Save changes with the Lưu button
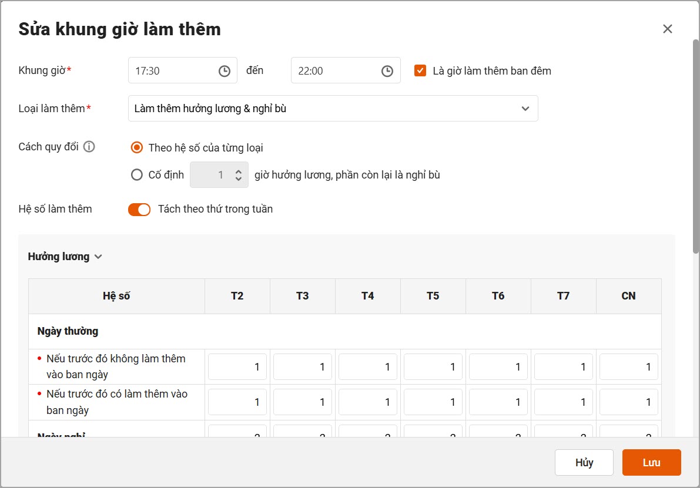 click(x=651, y=463)
